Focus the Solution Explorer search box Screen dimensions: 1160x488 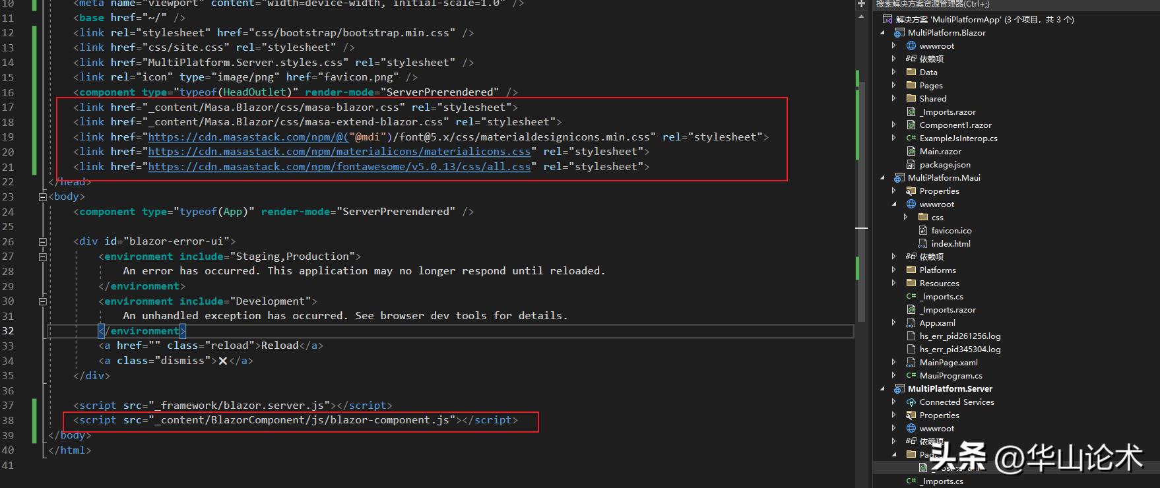(x=1016, y=4)
